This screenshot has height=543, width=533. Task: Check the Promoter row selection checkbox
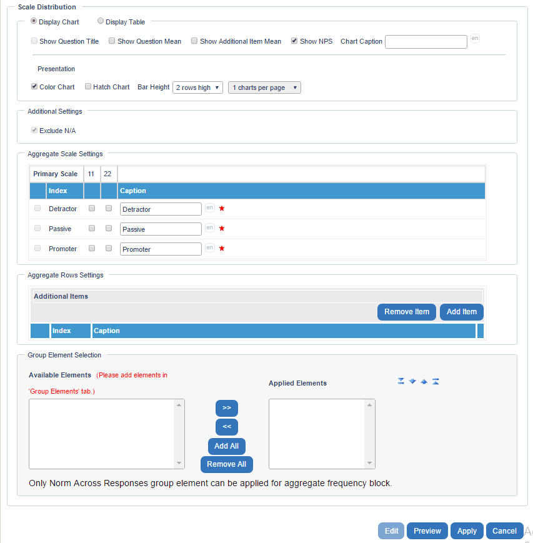pyautogui.click(x=37, y=248)
